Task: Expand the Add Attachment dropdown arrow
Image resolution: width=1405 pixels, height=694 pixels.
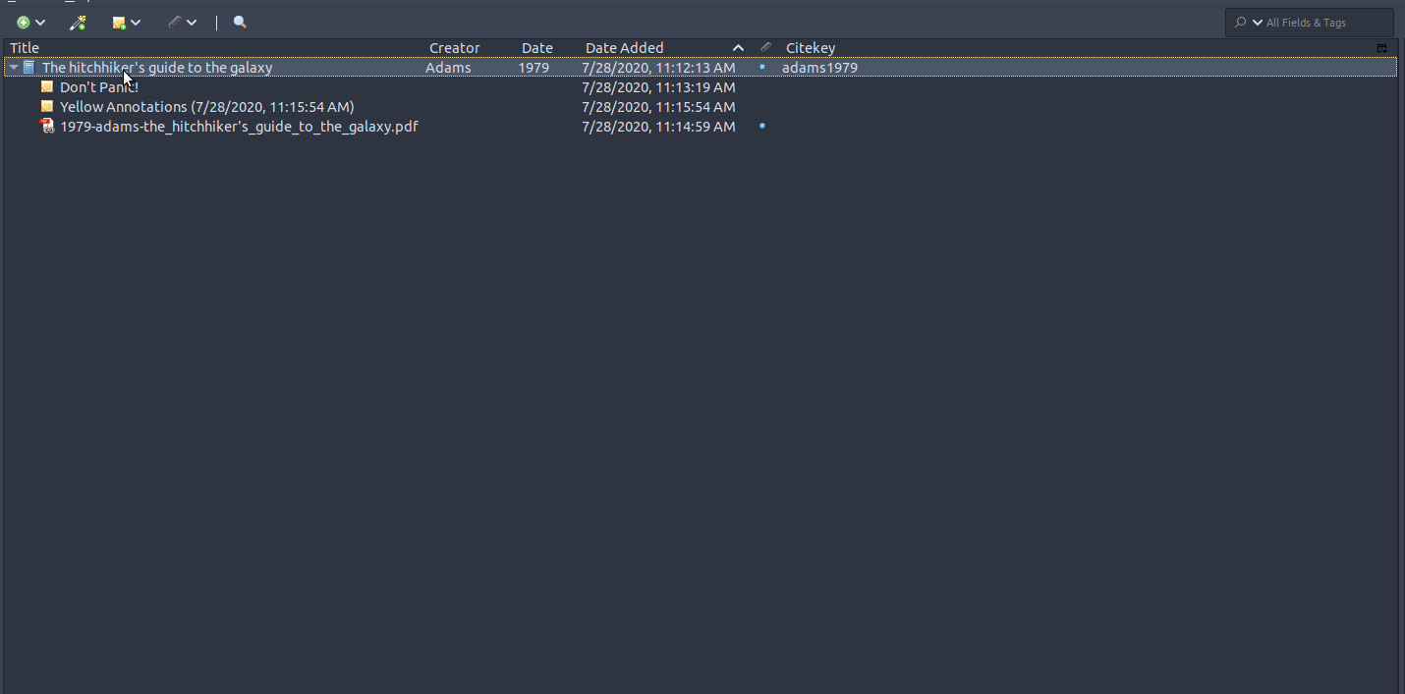Action: (x=192, y=23)
